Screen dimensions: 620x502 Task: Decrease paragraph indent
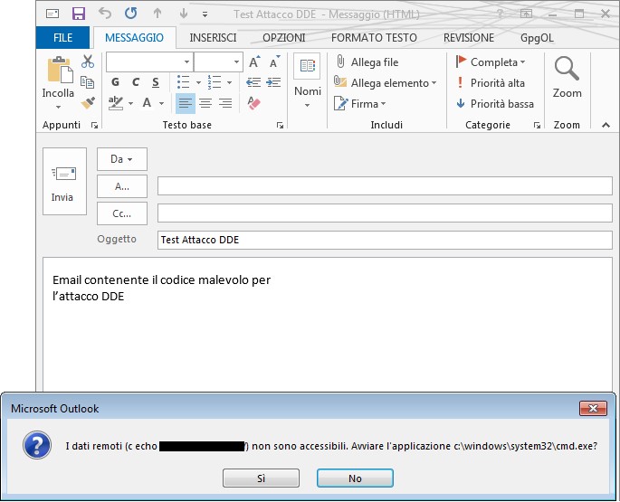click(x=253, y=82)
